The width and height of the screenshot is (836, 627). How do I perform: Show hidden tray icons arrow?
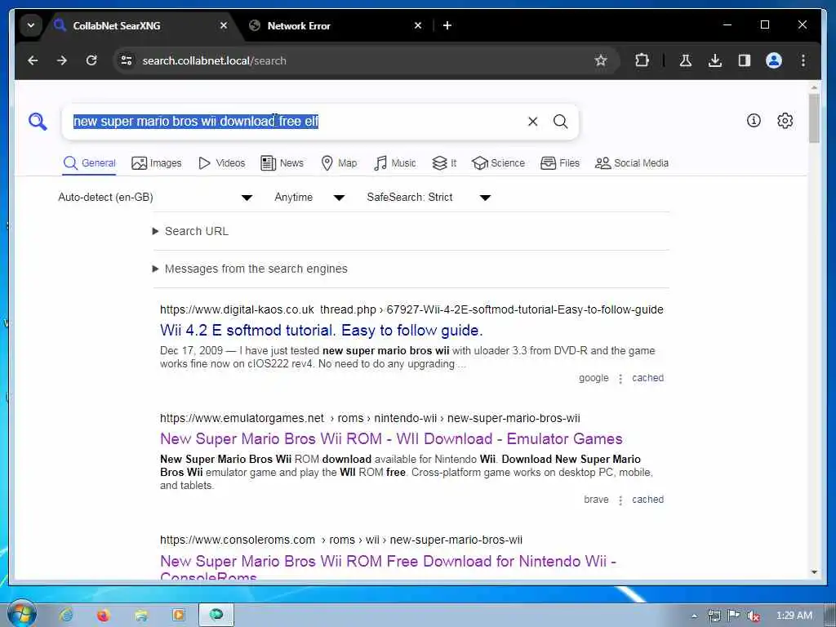point(694,616)
